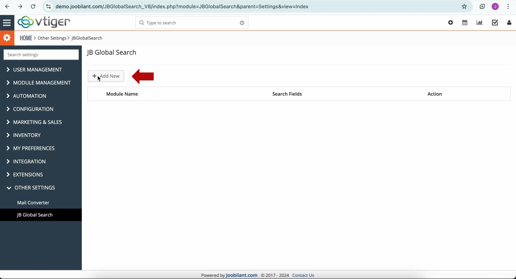Open the quick create plus icon
This screenshot has height=279, width=516.
(x=451, y=22)
